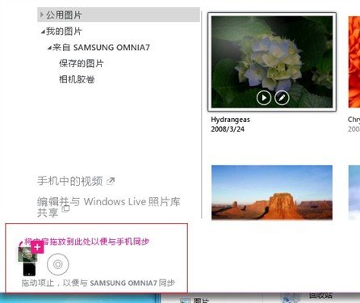Collapse 来自 SAMSUNG OMNIA7 tree arrow
Viewport: 360px width, 303px height.
click(49, 48)
